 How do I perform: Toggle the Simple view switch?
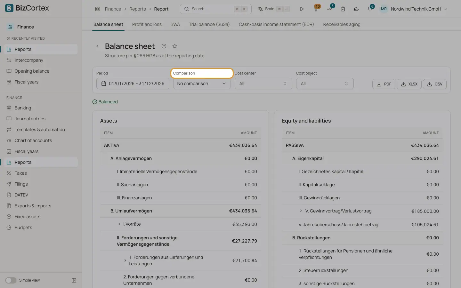(x=11, y=280)
